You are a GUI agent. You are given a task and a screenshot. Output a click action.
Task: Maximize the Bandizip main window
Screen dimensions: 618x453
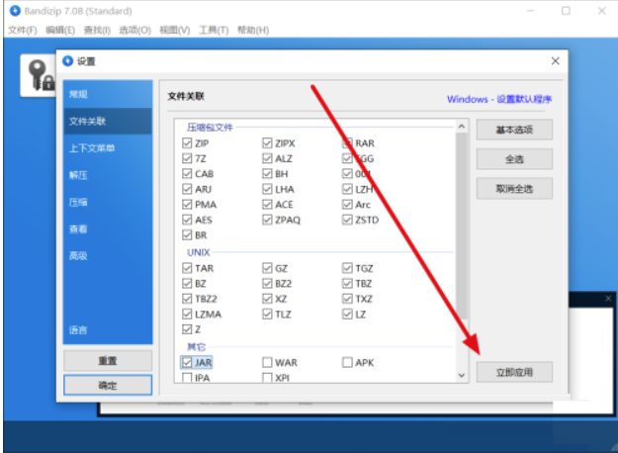(566, 11)
